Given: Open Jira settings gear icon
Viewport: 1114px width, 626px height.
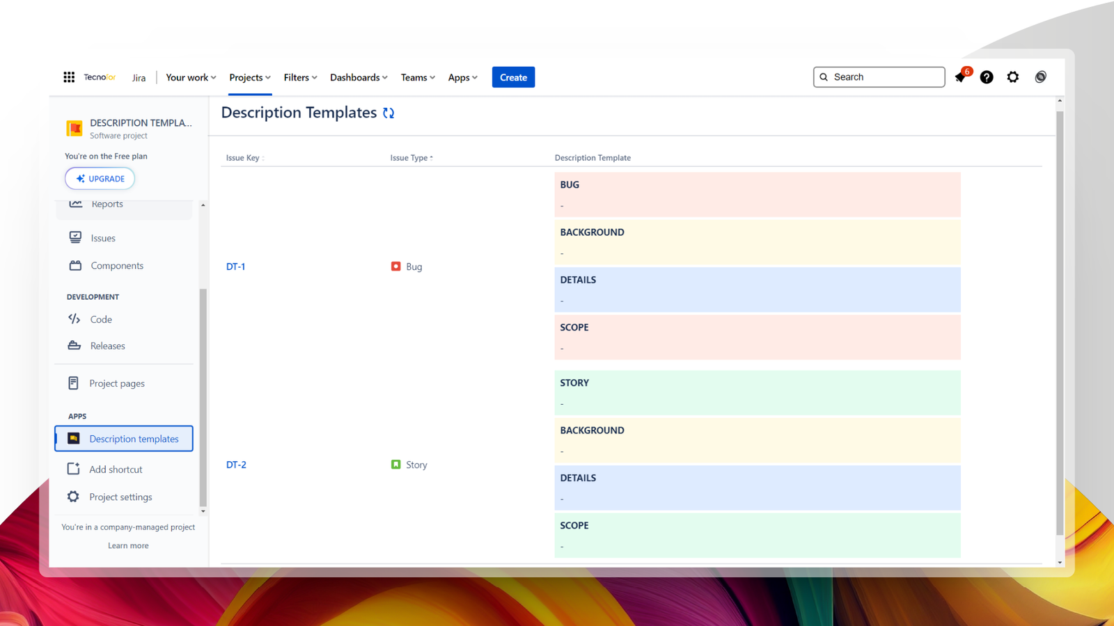Looking at the screenshot, I should [x=1013, y=77].
